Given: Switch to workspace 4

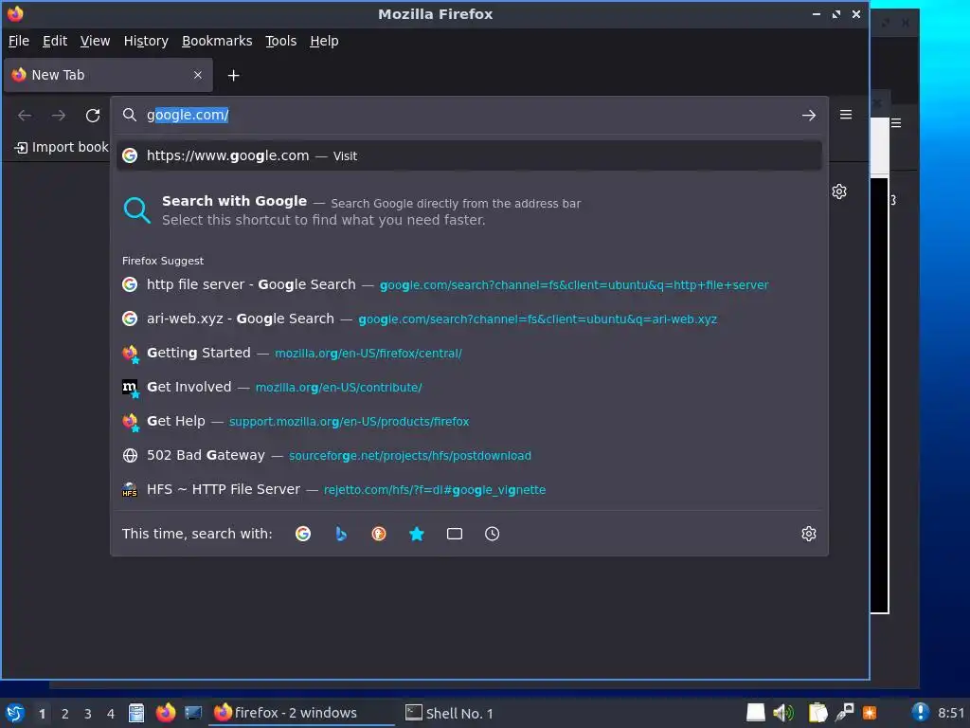Looking at the screenshot, I should (x=111, y=714).
